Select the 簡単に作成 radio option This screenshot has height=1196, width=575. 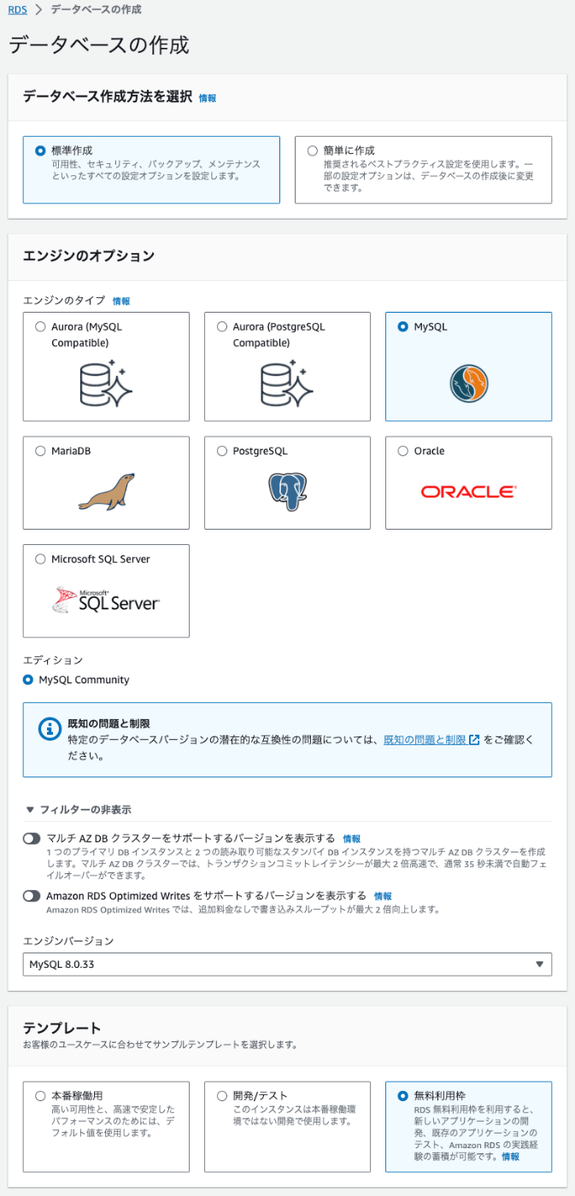[312, 150]
